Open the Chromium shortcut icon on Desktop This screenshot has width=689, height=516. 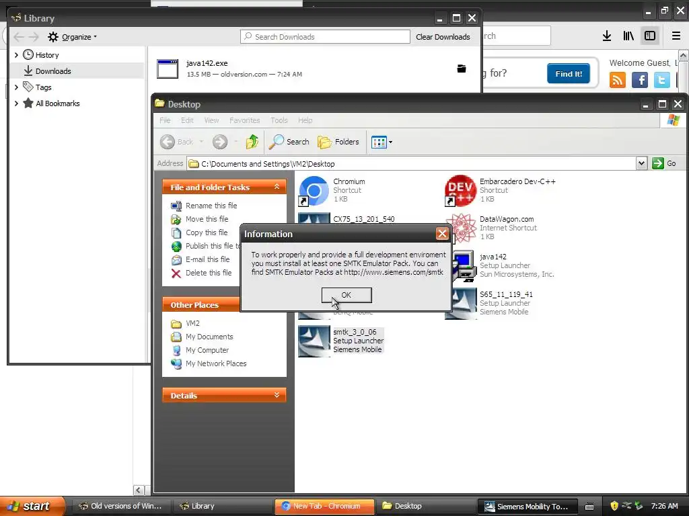pyautogui.click(x=314, y=190)
